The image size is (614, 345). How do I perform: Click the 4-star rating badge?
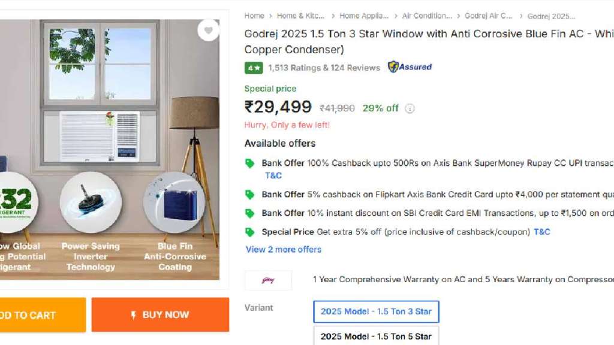click(254, 68)
